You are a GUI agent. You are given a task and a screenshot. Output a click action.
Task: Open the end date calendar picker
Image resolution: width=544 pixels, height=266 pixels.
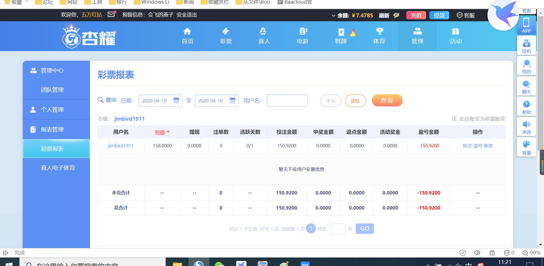pos(233,100)
